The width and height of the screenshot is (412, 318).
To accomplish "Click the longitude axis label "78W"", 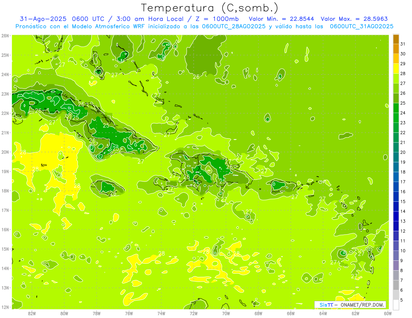I will pyautogui.click(x=96, y=313).
